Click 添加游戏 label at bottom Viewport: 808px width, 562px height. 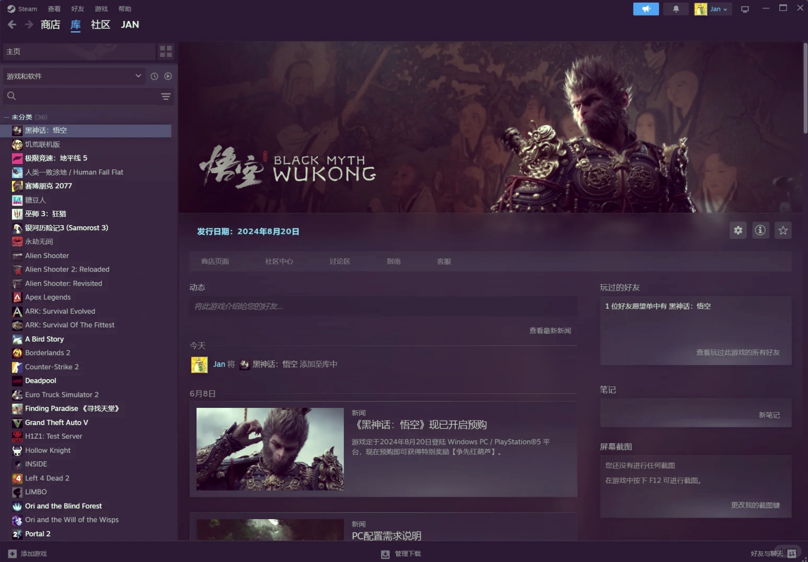tap(34, 554)
